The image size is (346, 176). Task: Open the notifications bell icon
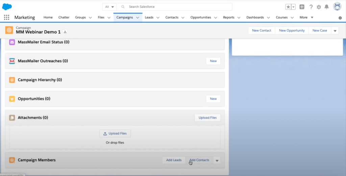(327, 7)
